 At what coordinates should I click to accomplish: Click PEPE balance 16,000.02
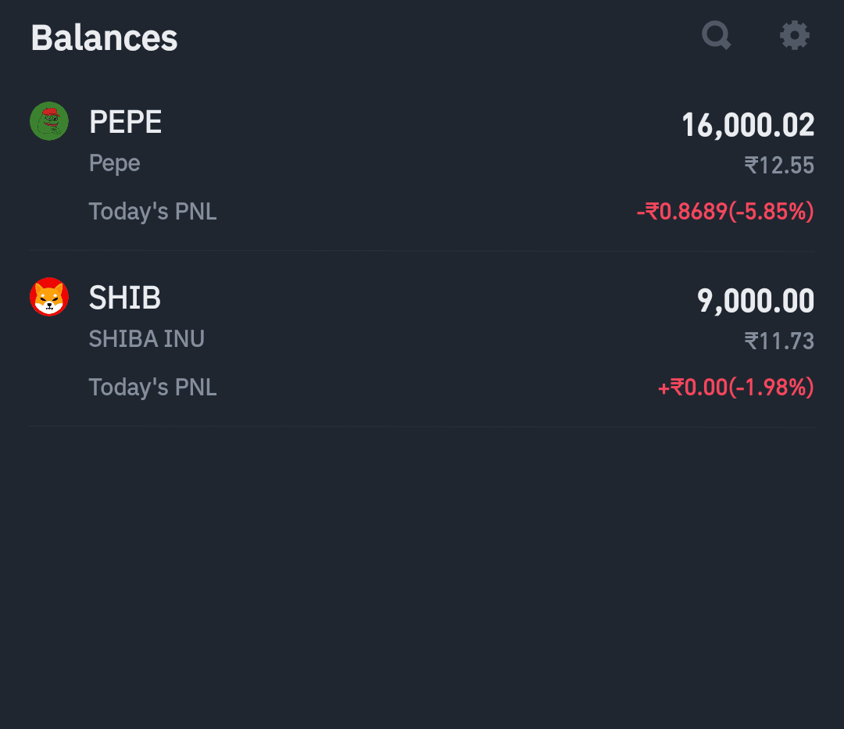pos(748,125)
